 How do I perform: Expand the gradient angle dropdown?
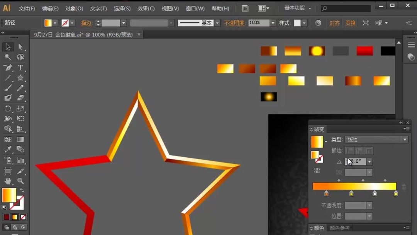[x=370, y=162]
